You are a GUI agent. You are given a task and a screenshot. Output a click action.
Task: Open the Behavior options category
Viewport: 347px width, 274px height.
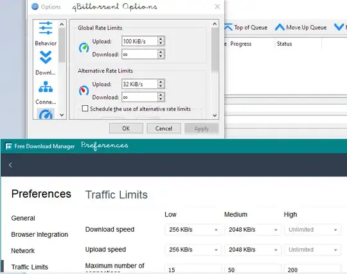(x=46, y=33)
